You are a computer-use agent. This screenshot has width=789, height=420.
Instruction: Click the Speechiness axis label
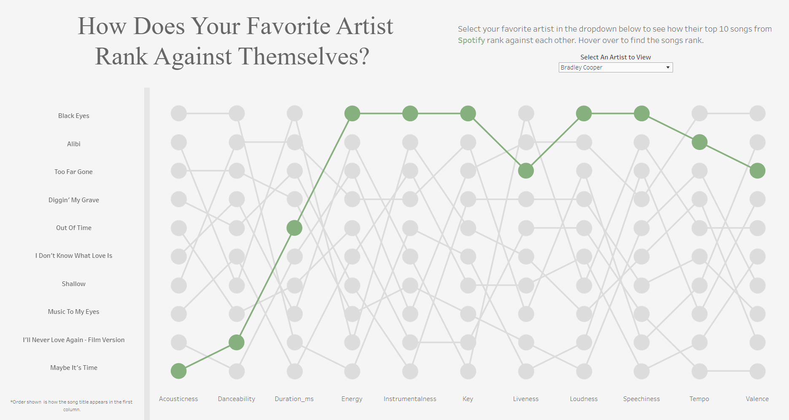pos(641,399)
